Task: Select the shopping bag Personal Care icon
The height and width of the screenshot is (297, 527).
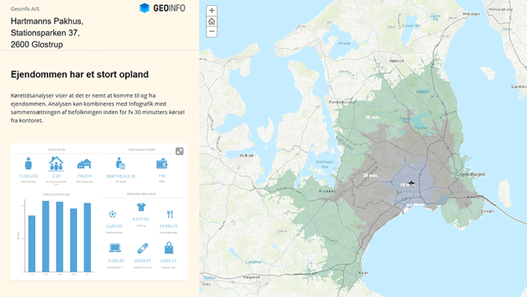Action: click(169, 248)
